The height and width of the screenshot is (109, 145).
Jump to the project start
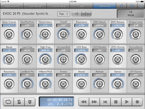click(105, 102)
